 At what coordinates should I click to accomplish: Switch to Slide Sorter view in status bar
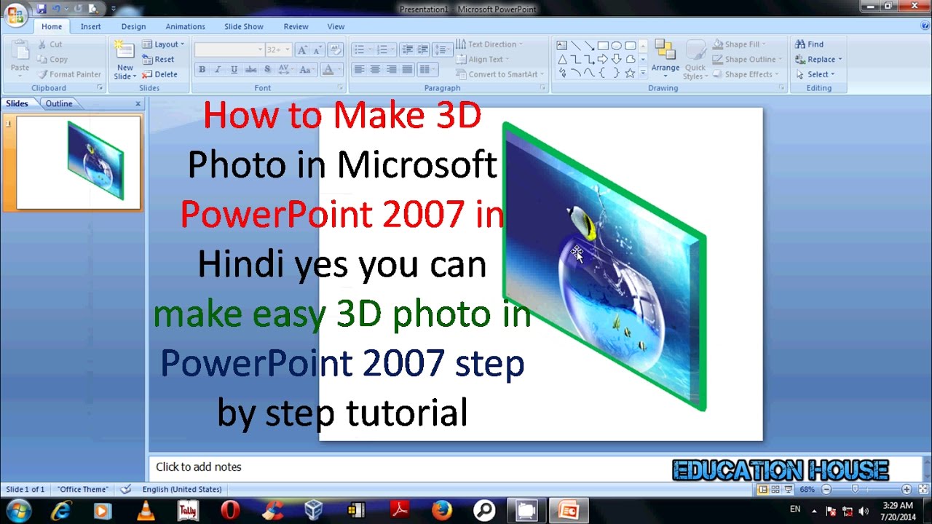coord(775,490)
